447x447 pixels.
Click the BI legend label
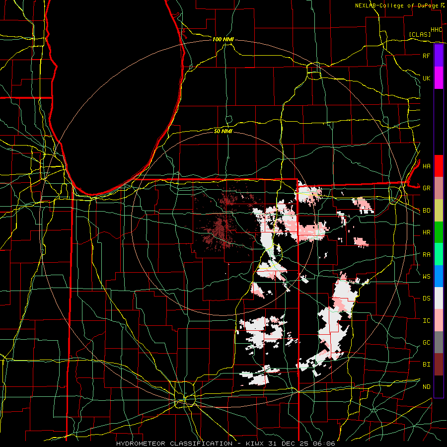click(x=426, y=365)
